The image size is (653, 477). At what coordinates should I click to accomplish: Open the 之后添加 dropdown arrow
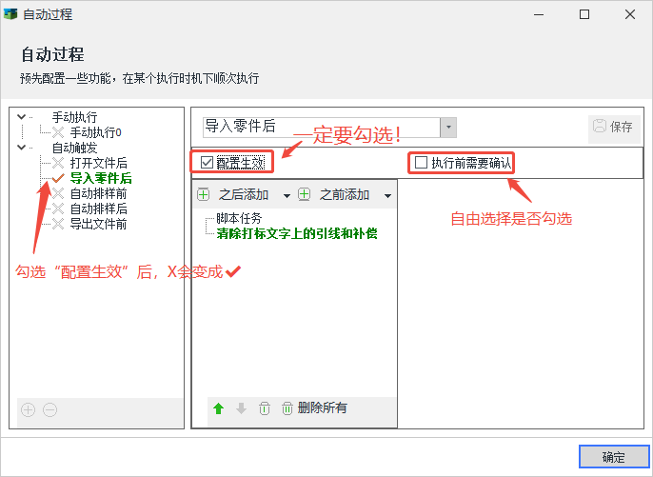(287, 195)
